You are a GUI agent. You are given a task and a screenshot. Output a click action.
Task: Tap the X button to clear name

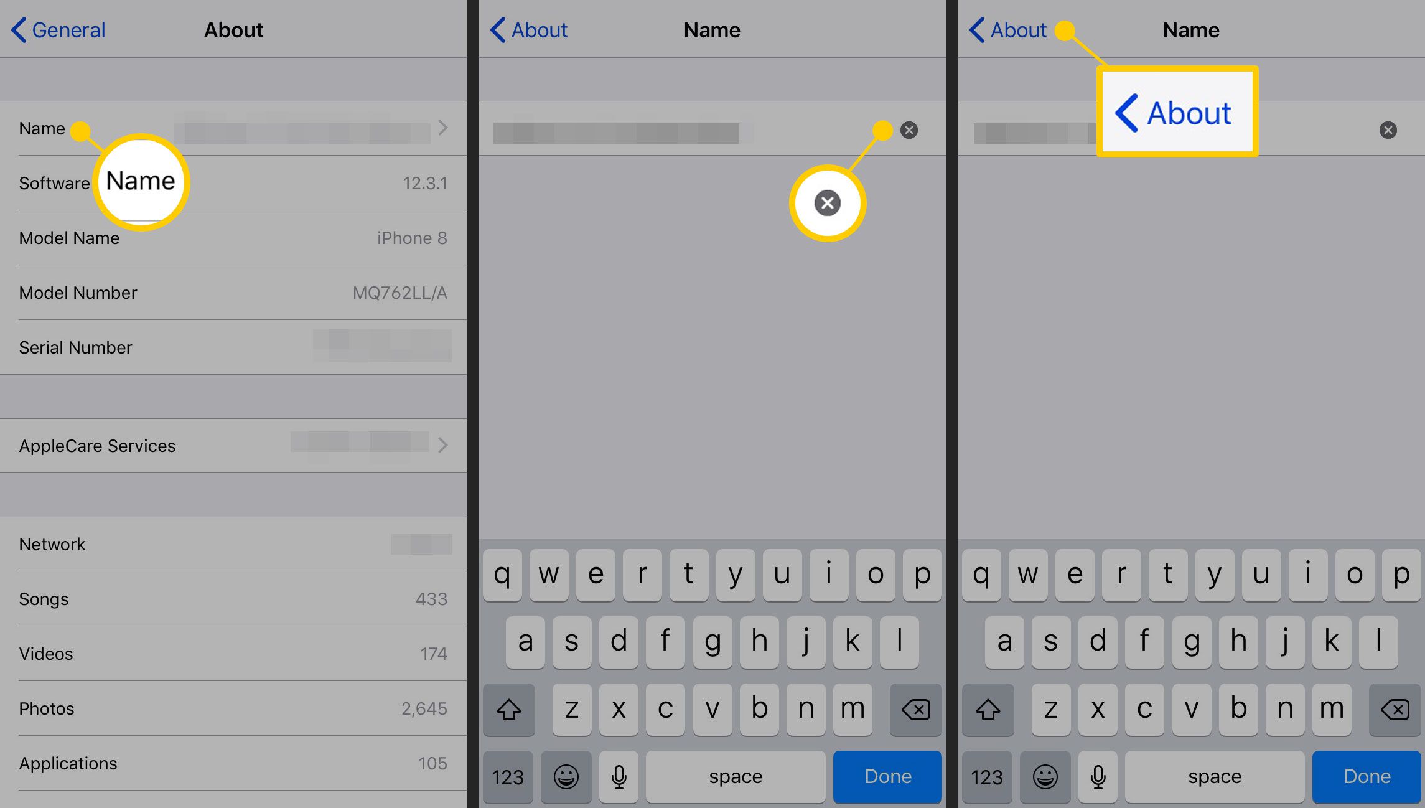(909, 129)
